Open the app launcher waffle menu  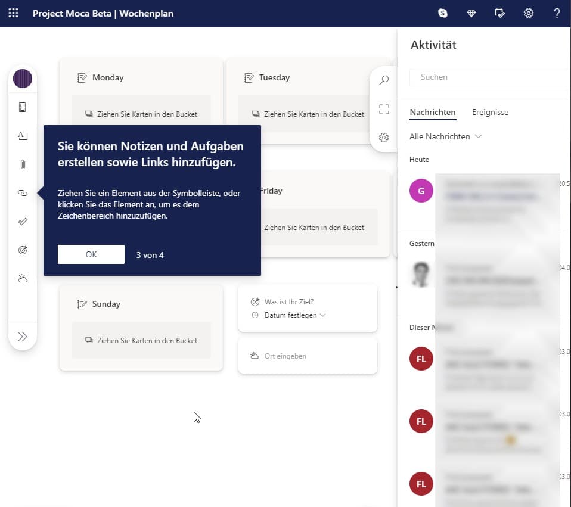(13, 13)
